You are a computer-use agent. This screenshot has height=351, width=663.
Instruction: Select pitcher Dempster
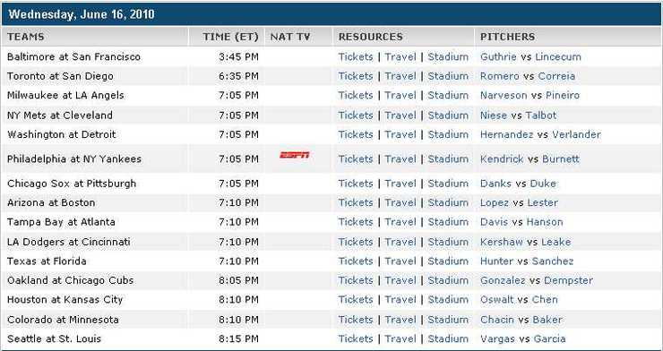pos(568,280)
